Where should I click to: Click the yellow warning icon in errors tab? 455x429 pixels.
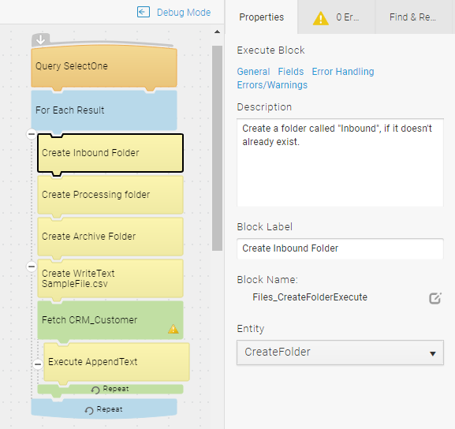tap(321, 18)
